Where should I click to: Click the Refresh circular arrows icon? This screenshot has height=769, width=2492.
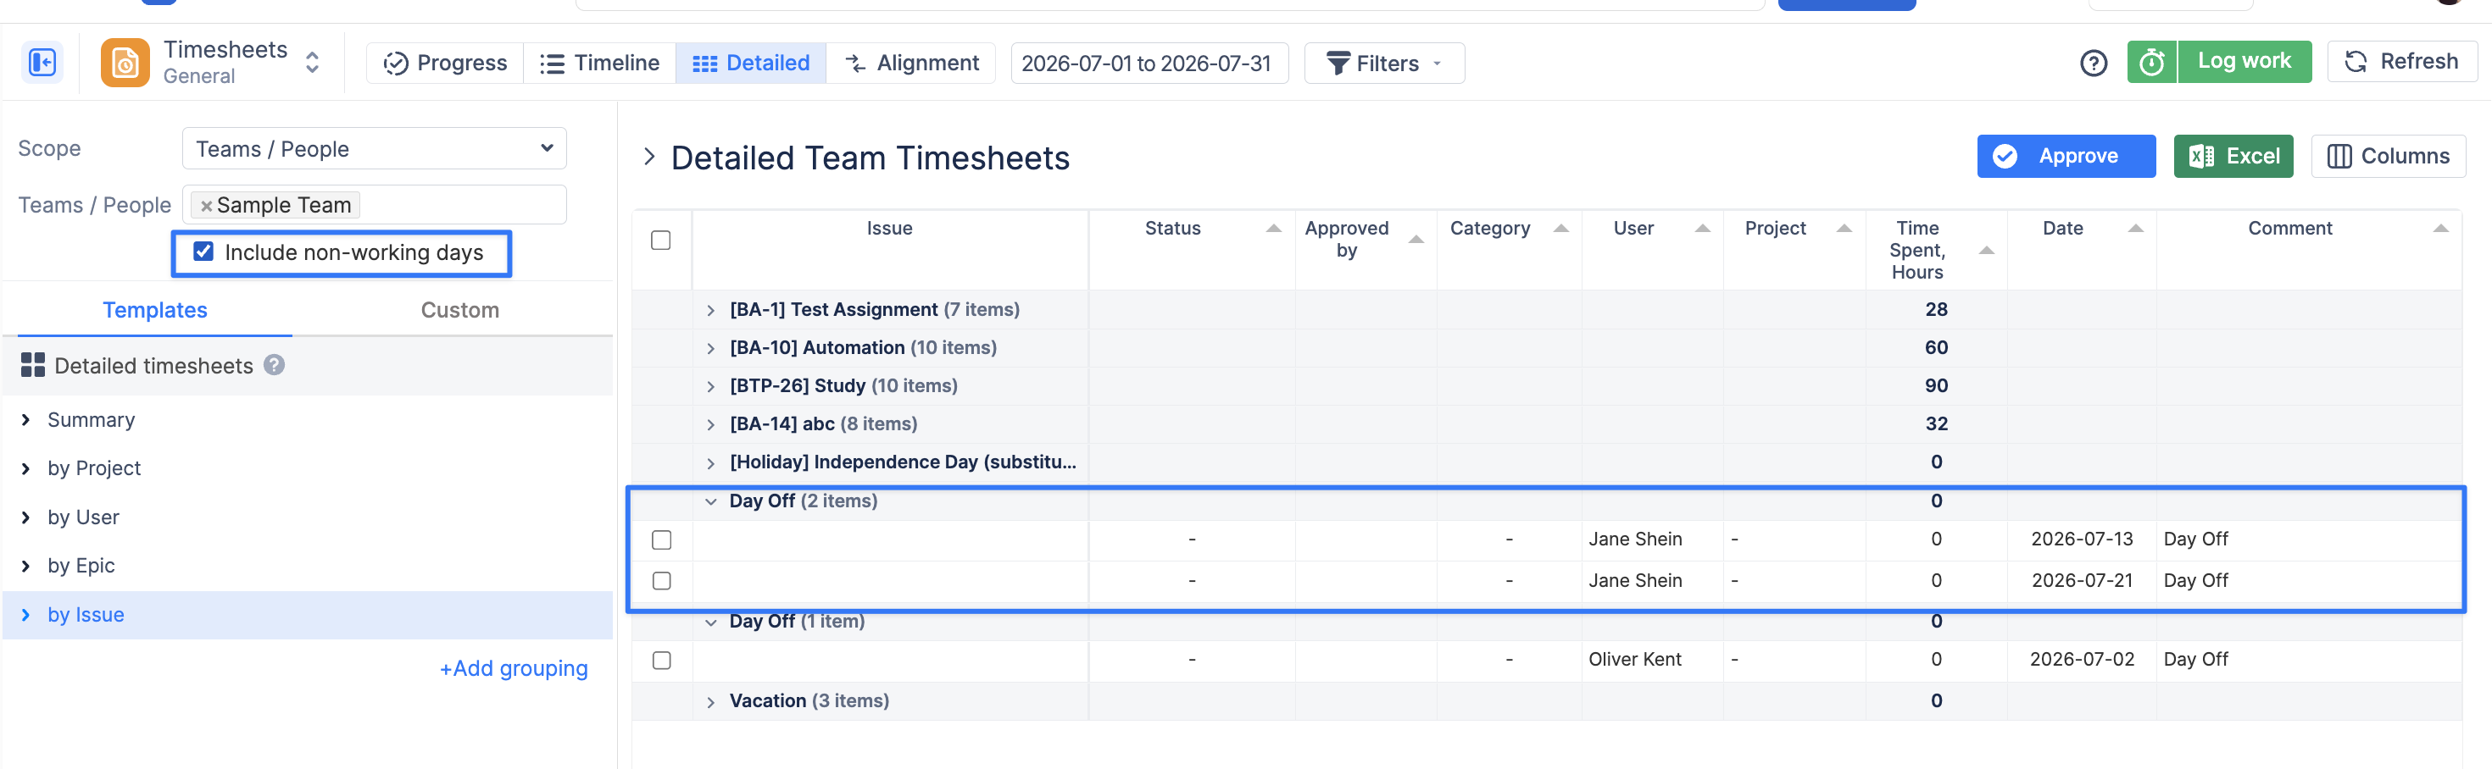(2356, 62)
